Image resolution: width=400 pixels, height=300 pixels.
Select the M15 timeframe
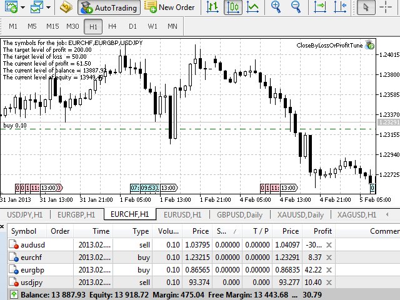[x=52, y=26]
